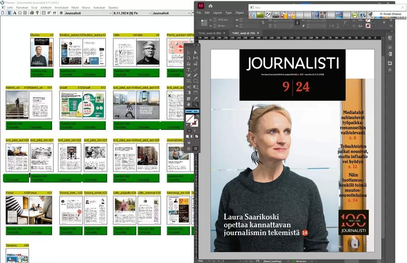Select the Page tool in InDesign toolbox
The width and height of the screenshot is (407, 263).
pyautogui.click(x=189, y=58)
